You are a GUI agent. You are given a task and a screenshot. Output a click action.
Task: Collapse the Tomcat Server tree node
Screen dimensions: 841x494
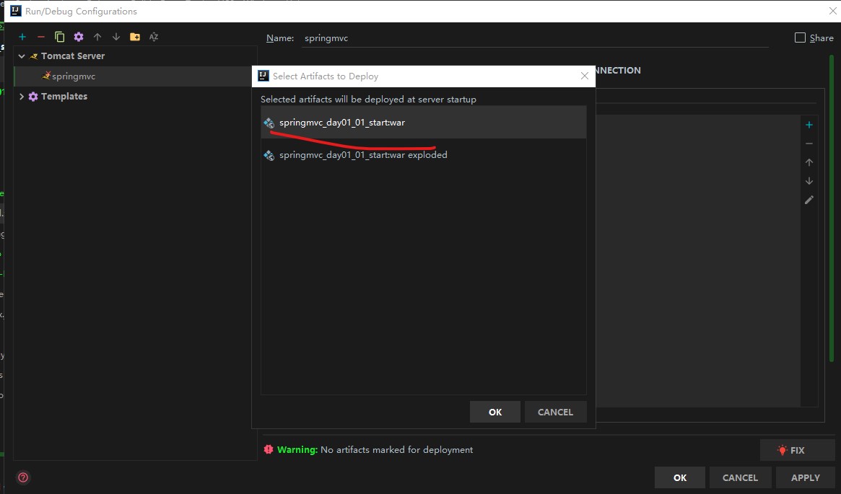(22, 56)
